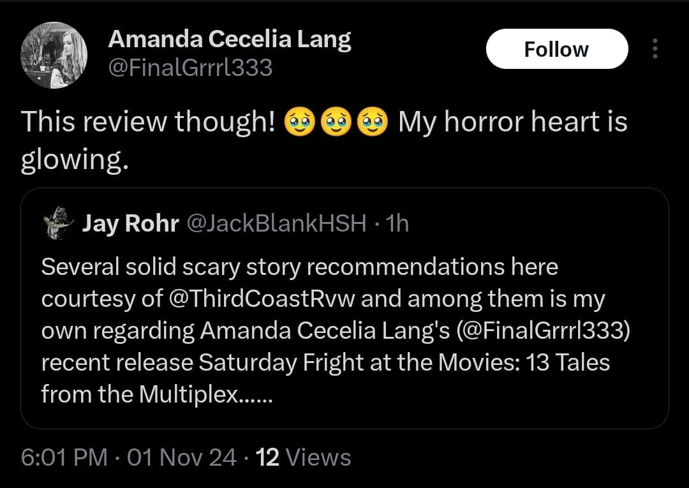The width and height of the screenshot is (689, 488).
Task: Open the three-dot more options menu
Action: [655, 49]
